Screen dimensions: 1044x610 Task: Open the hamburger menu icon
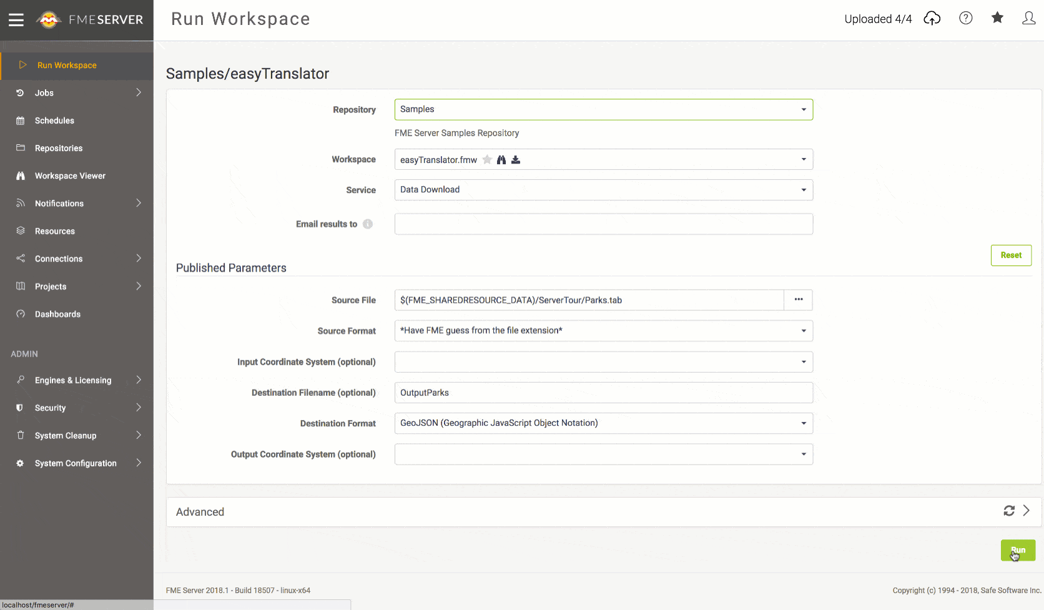(x=16, y=20)
